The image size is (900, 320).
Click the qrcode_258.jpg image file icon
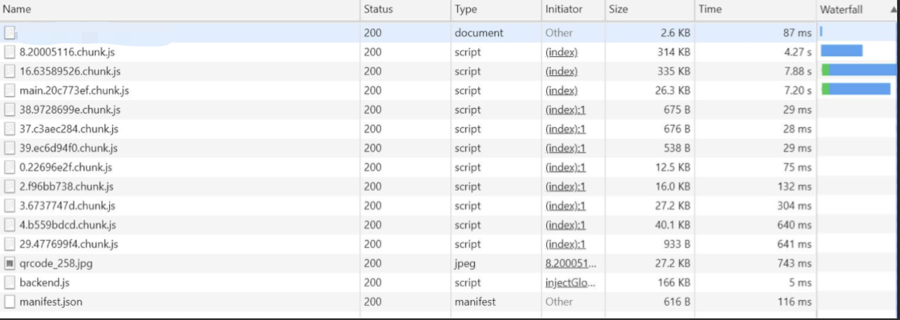coord(10,263)
